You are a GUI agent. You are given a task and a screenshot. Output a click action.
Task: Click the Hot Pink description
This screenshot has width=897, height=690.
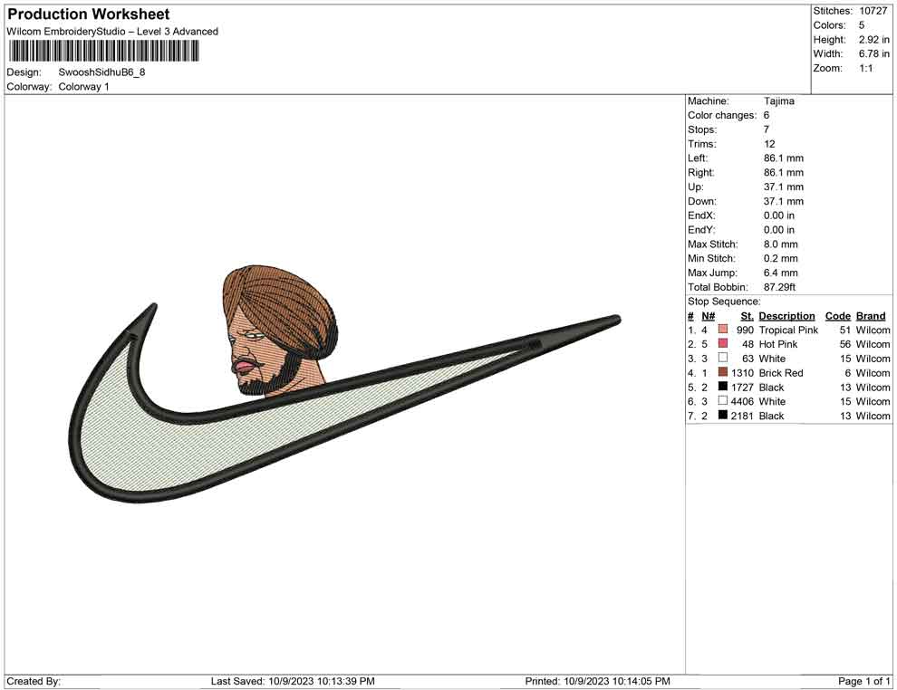coord(777,344)
